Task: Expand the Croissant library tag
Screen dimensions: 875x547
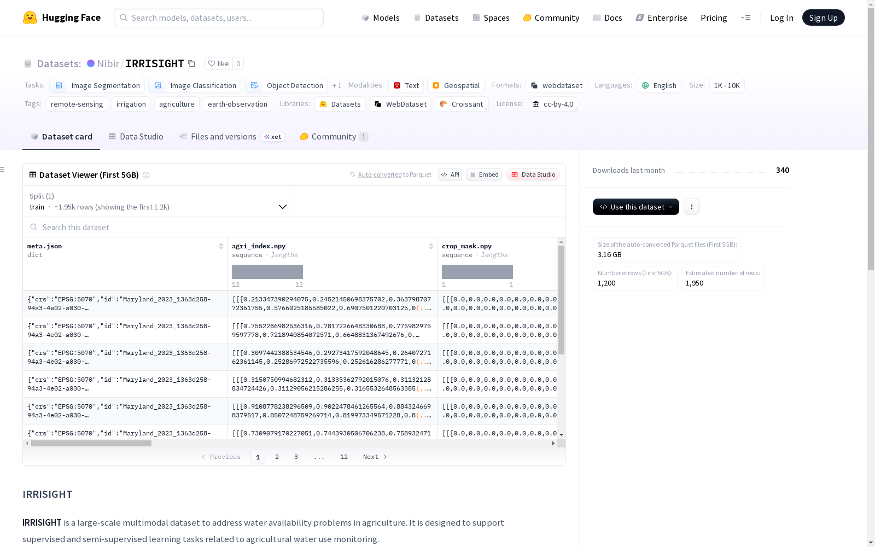Action: (x=462, y=104)
